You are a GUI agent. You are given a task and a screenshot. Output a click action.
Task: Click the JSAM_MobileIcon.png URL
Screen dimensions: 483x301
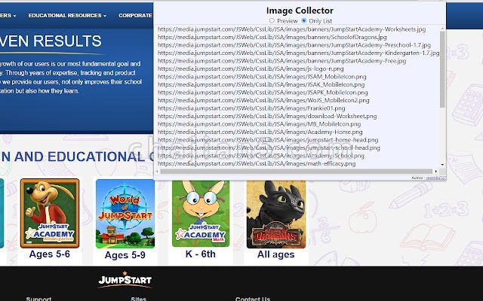(x=262, y=77)
